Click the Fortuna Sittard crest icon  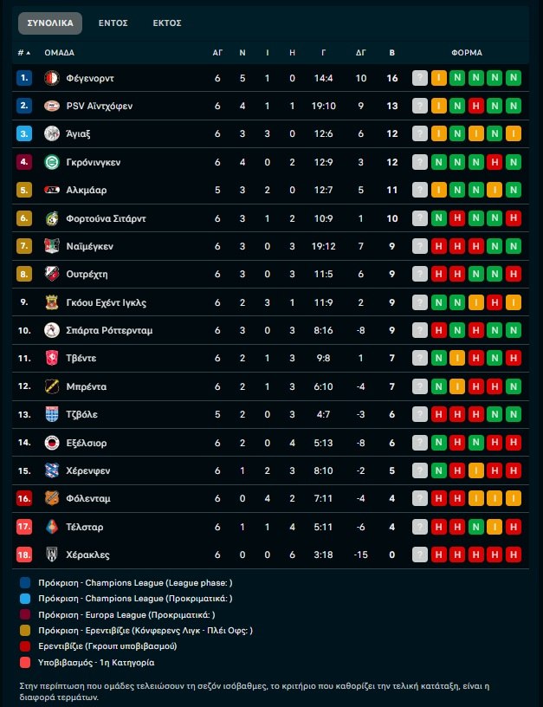[51, 218]
